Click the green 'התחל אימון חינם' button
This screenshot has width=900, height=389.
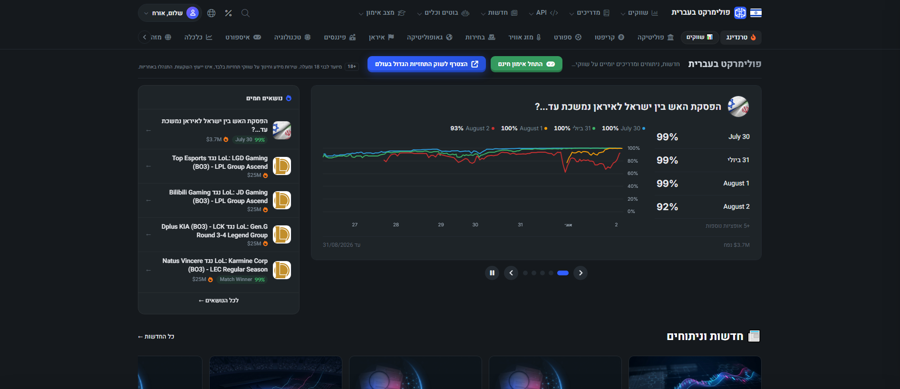[x=526, y=64]
